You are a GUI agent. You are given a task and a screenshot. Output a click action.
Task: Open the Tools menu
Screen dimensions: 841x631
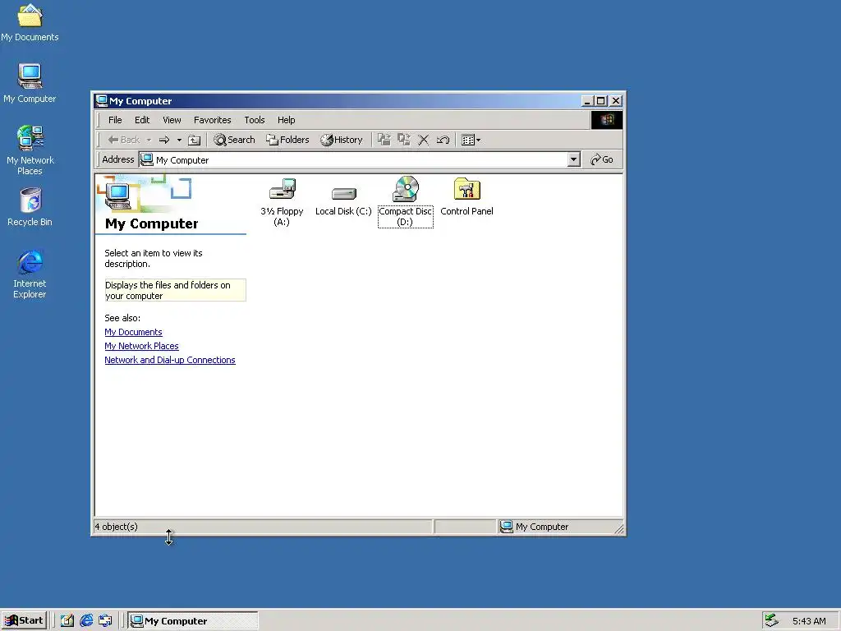(x=255, y=120)
